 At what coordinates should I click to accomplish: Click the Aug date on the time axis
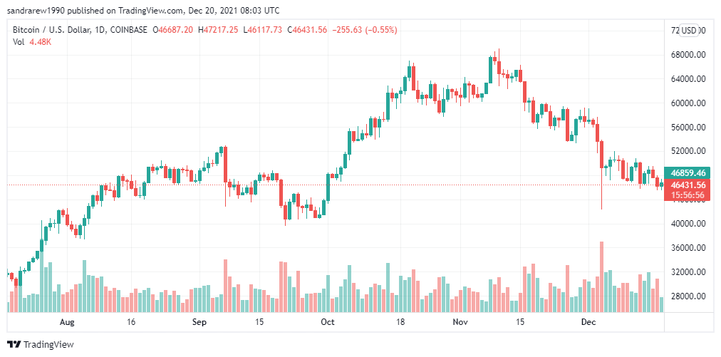[67, 322]
